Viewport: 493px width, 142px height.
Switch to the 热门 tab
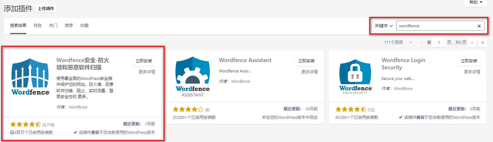tap(53, 26)
